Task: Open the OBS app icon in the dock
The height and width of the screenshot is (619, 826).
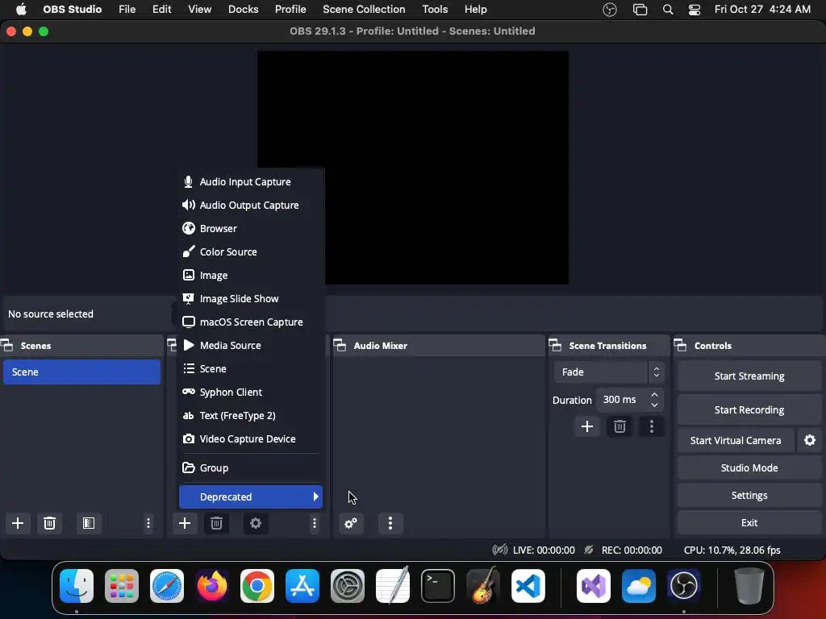Action: [684, 586]
